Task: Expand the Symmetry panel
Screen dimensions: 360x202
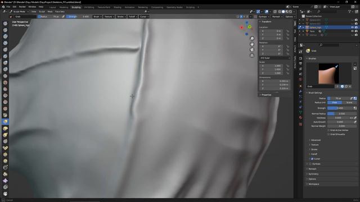Action: click(x=313, y=174)
